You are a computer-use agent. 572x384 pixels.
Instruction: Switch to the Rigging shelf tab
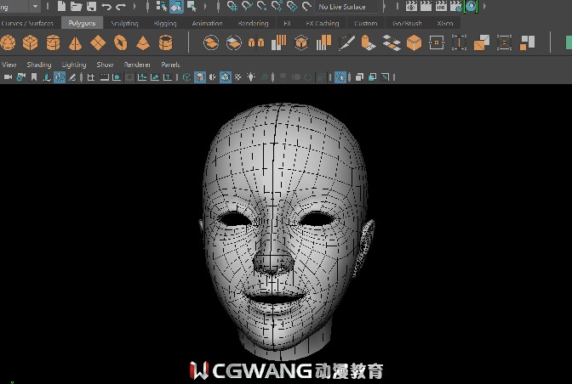[x=165, y=23]
